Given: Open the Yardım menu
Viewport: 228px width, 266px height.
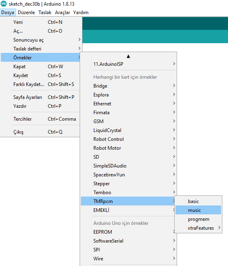Looking at the screenshot, I should (81, 13).
